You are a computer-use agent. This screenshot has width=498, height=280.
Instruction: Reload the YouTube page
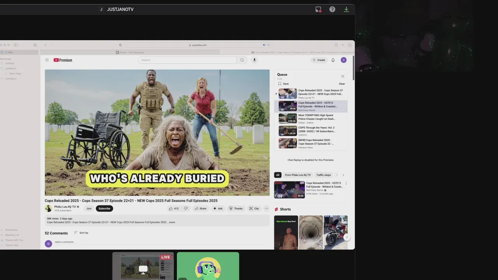pyautogui.click(x=268, y=45)
